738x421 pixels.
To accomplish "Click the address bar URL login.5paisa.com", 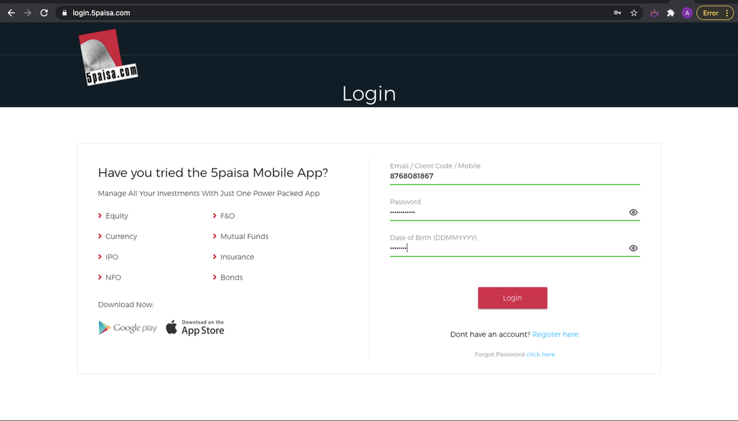I will tap(101, 13).
